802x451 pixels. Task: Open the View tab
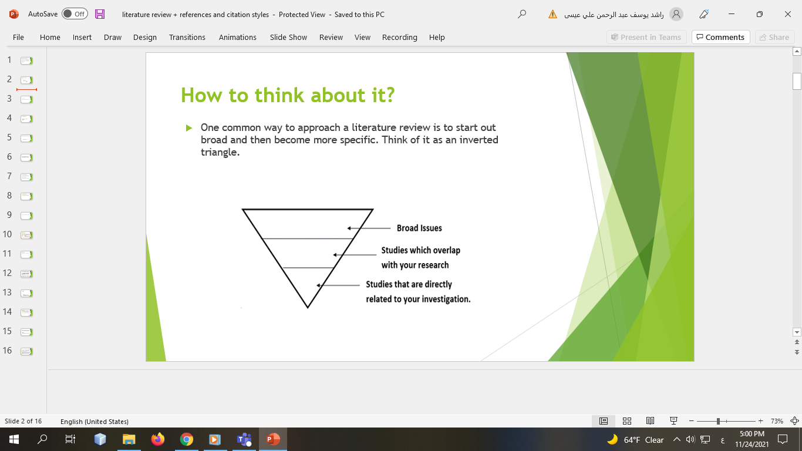click(x=363, y=37)
